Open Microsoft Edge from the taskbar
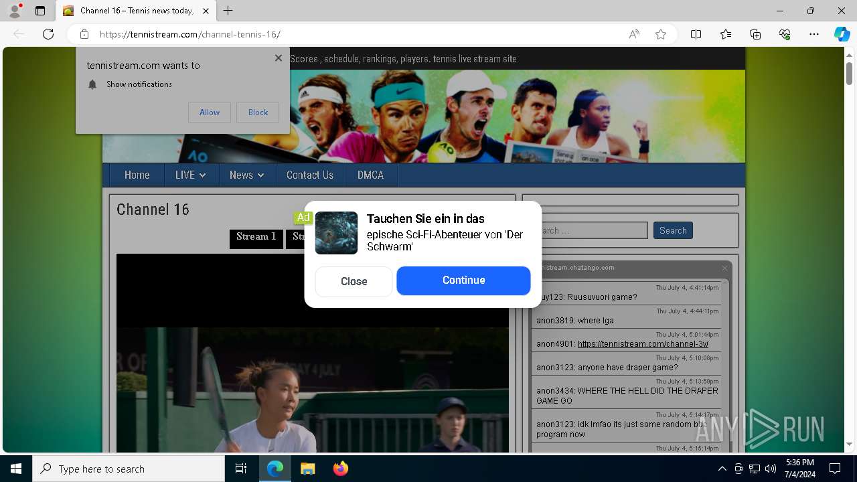 [x=275, y=469]
